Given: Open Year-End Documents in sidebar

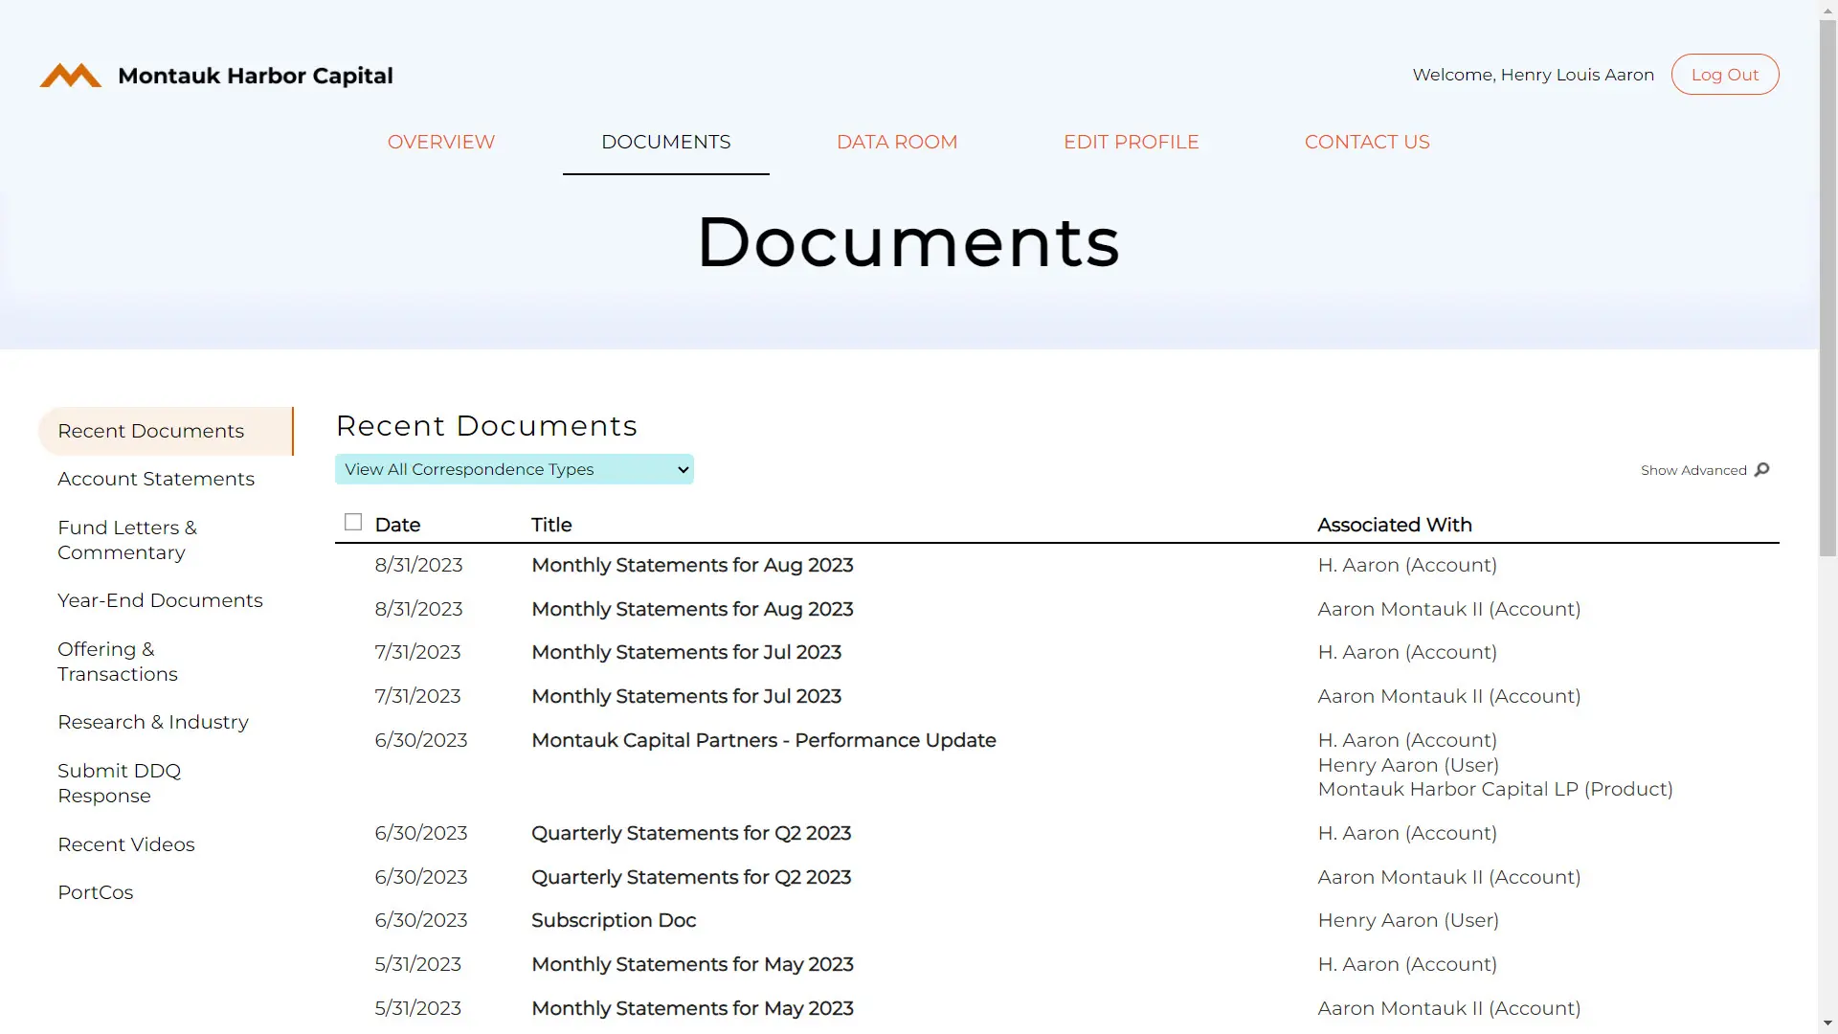Looking at the screenshot, I should coord(160,600).
